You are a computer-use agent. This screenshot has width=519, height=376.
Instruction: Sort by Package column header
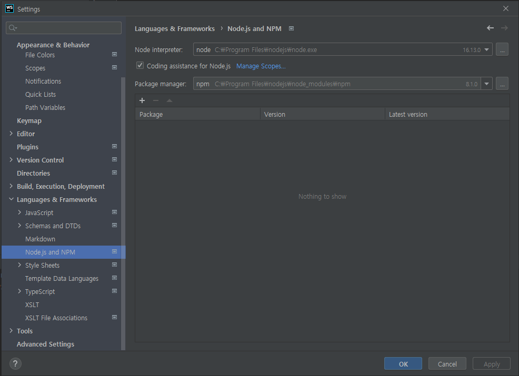pos(197,114)
